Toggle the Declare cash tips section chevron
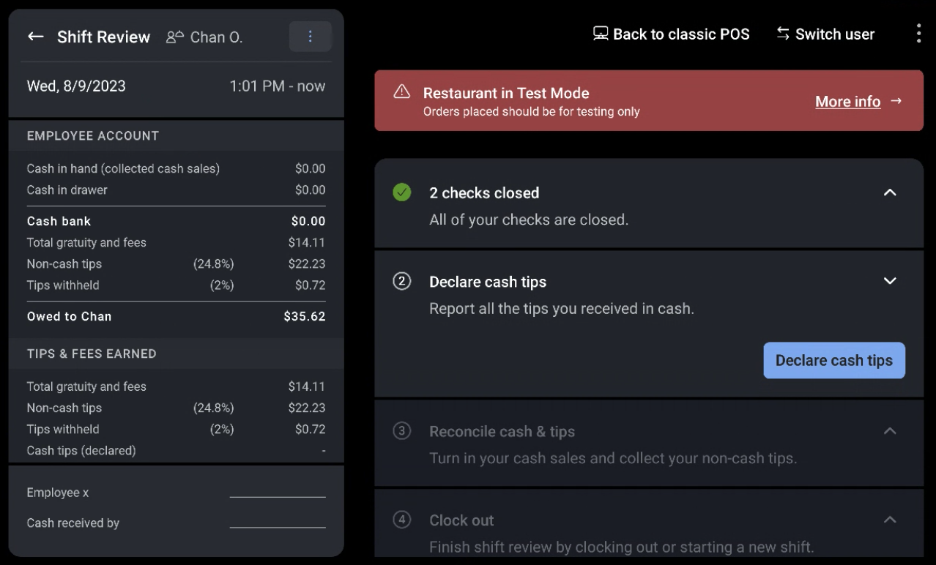This screenshot has width=936, height=565. coord(890,281)
